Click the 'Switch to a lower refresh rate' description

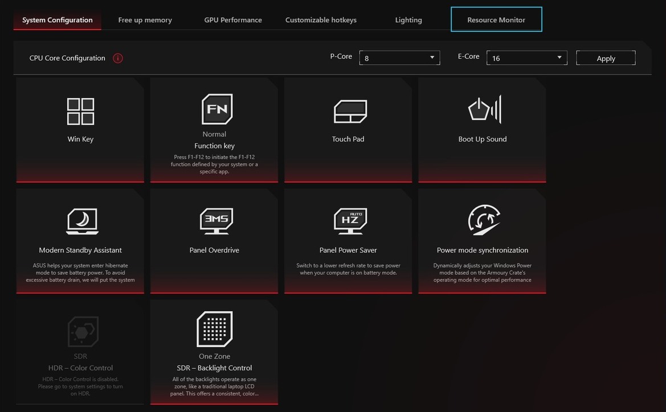coord(348,269)
